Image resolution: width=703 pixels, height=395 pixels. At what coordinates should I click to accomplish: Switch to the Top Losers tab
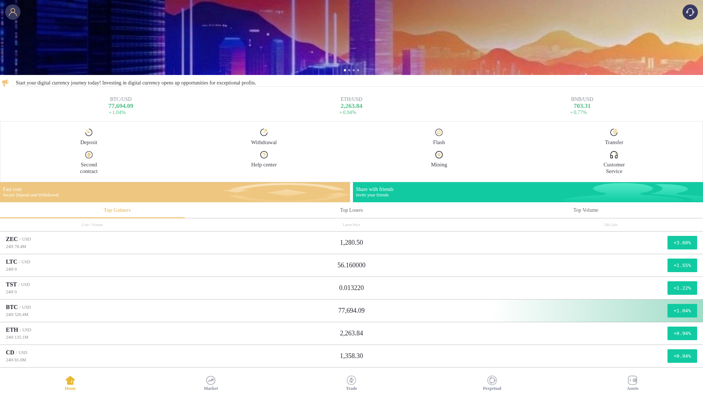(x=351, y=210)
